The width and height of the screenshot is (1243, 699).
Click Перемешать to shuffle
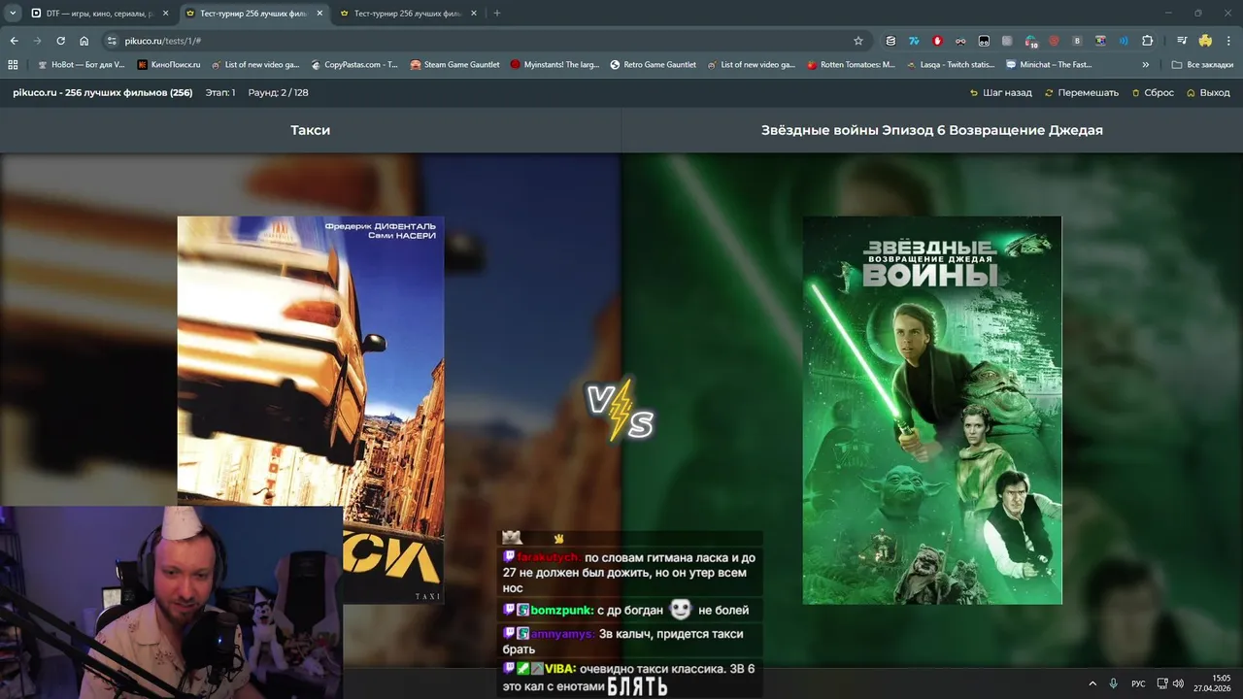[x=1082, y=93]
